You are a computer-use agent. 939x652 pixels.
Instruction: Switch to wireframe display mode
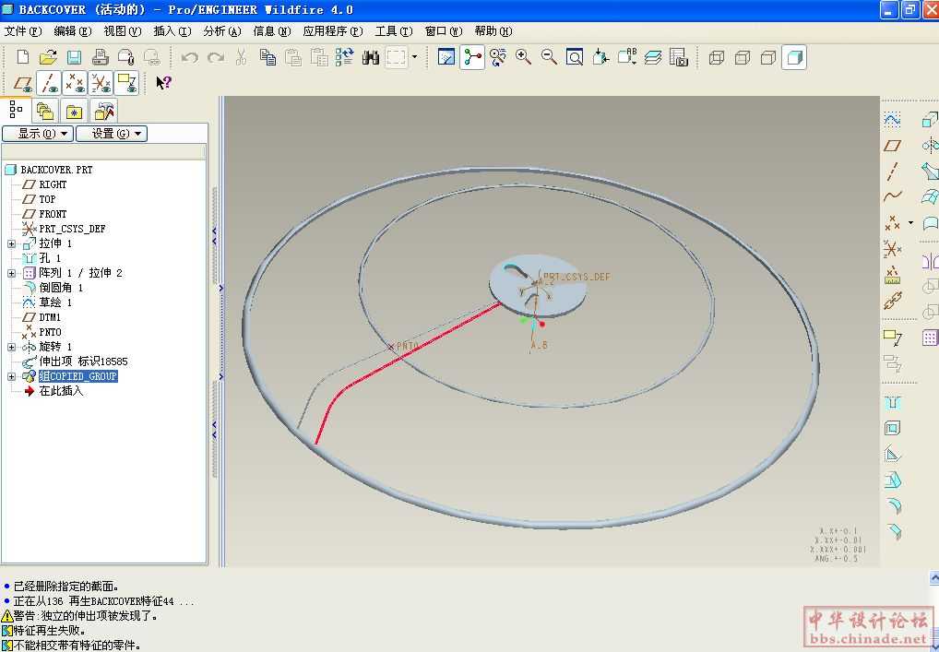click(x=716, y=57)
